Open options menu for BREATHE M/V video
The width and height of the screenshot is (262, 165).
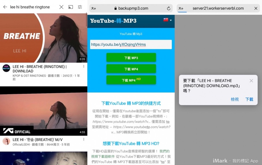point(84,139)
